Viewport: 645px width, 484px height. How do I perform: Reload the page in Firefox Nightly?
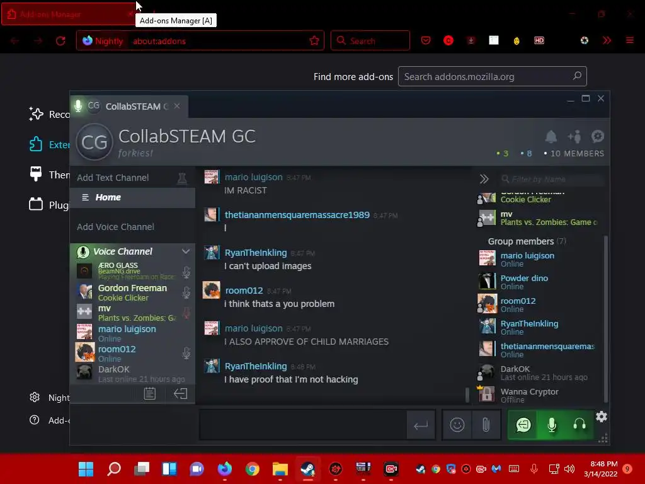point(60,41)
